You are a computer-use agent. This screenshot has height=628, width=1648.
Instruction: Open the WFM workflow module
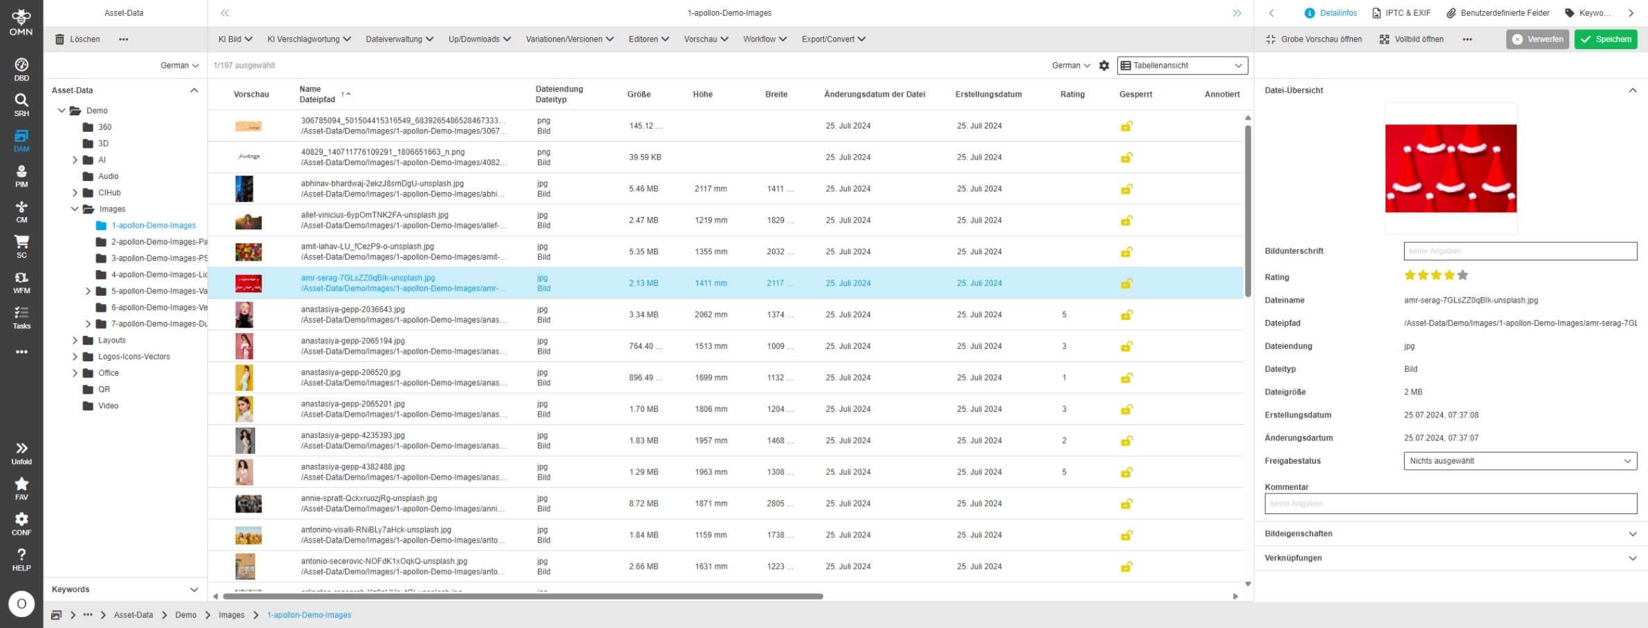[x=21, y=282]
